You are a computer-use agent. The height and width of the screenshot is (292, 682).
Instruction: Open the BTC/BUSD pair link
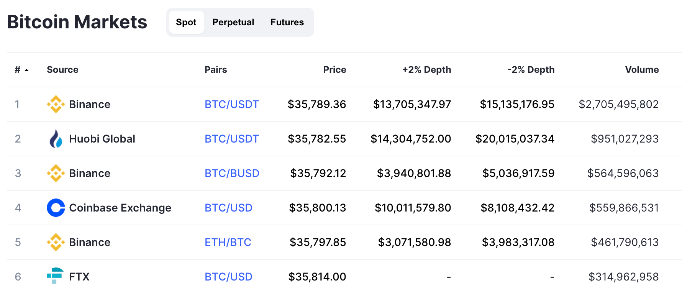[x=232, y=173]
